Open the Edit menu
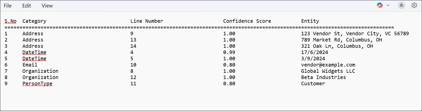This screenshot has height=111, width=422. [x=26, y=6]
